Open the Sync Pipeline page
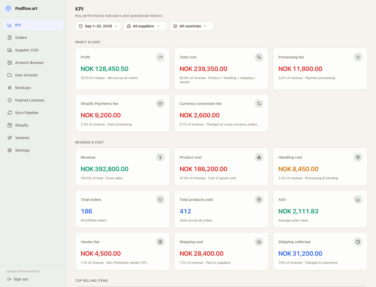Viewport: 376px width, 287px height. click(x=33, y=113)
